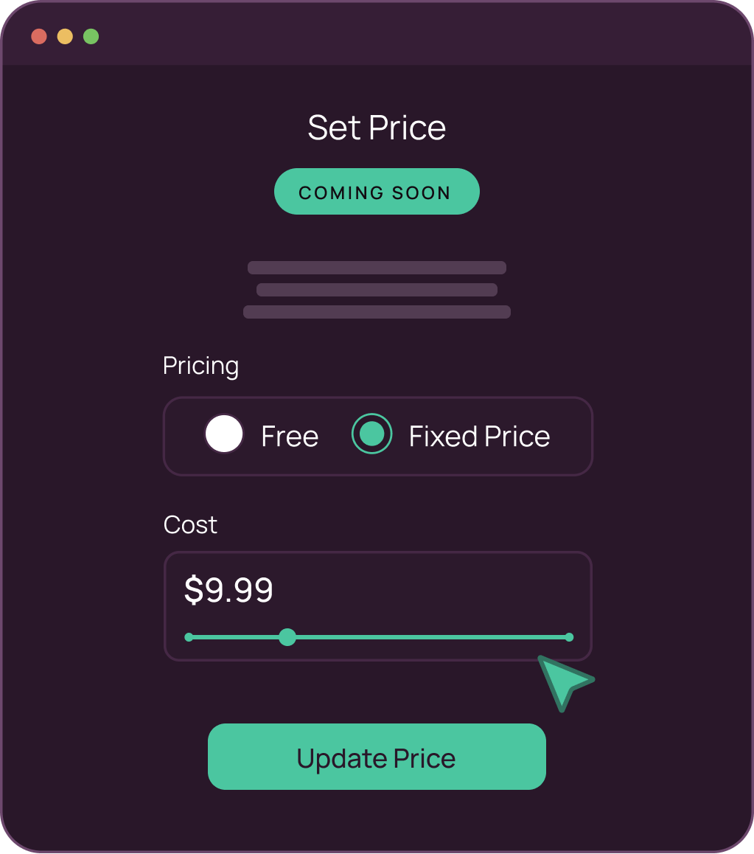Click the "Cost" section label

click(190, 524)
